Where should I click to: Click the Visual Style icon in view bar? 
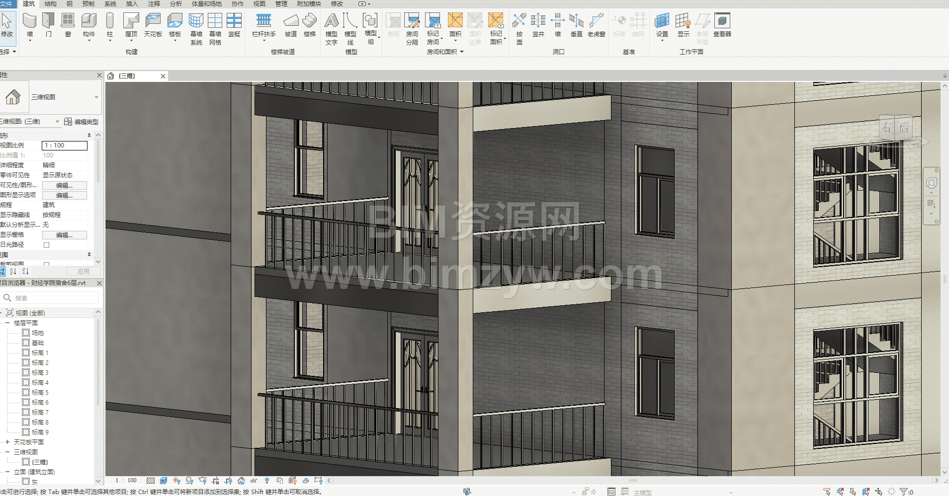click(x=164, y=481)
